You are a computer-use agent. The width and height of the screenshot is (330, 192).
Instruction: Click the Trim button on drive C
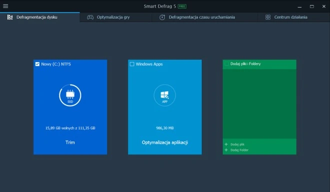70,142
